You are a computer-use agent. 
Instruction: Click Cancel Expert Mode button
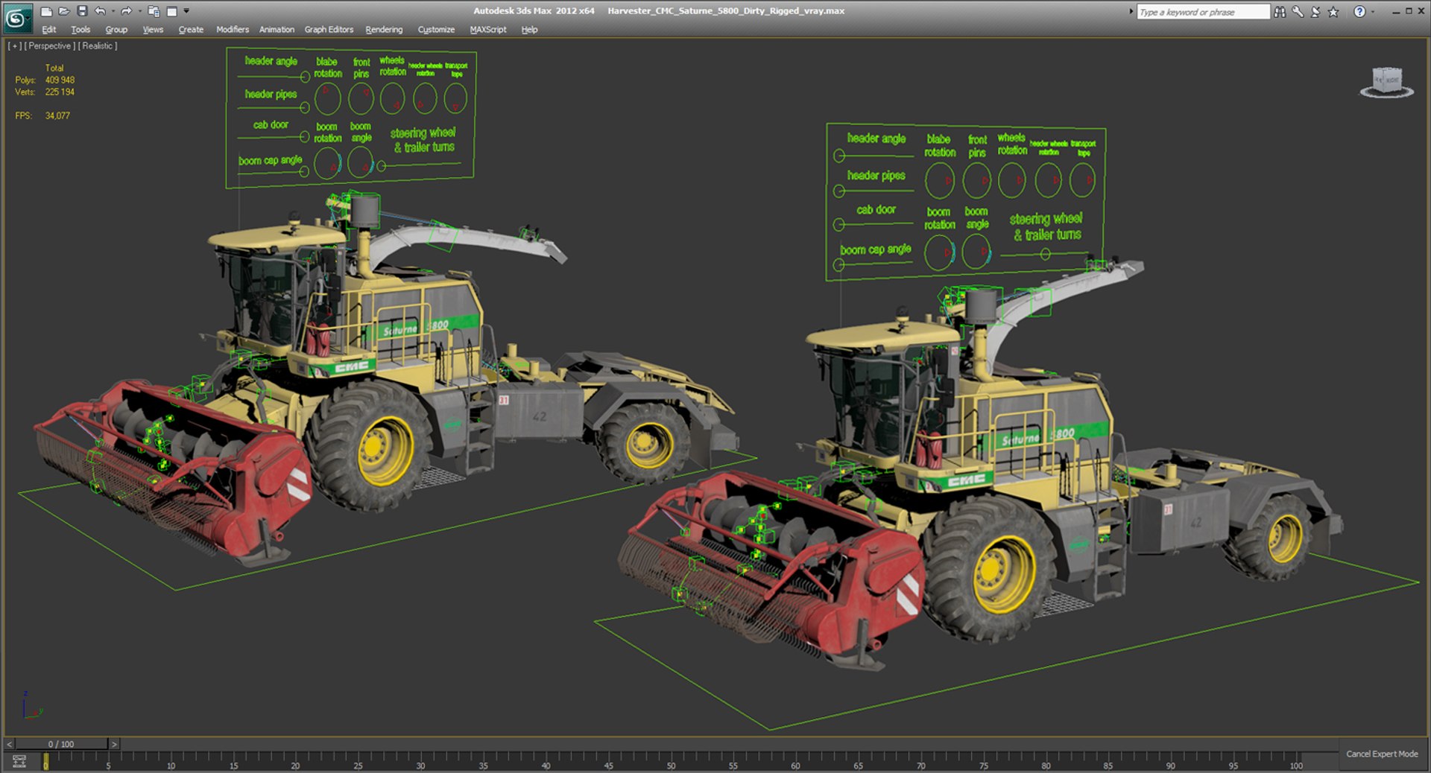pyautogui.click(x=1382, y=754)
